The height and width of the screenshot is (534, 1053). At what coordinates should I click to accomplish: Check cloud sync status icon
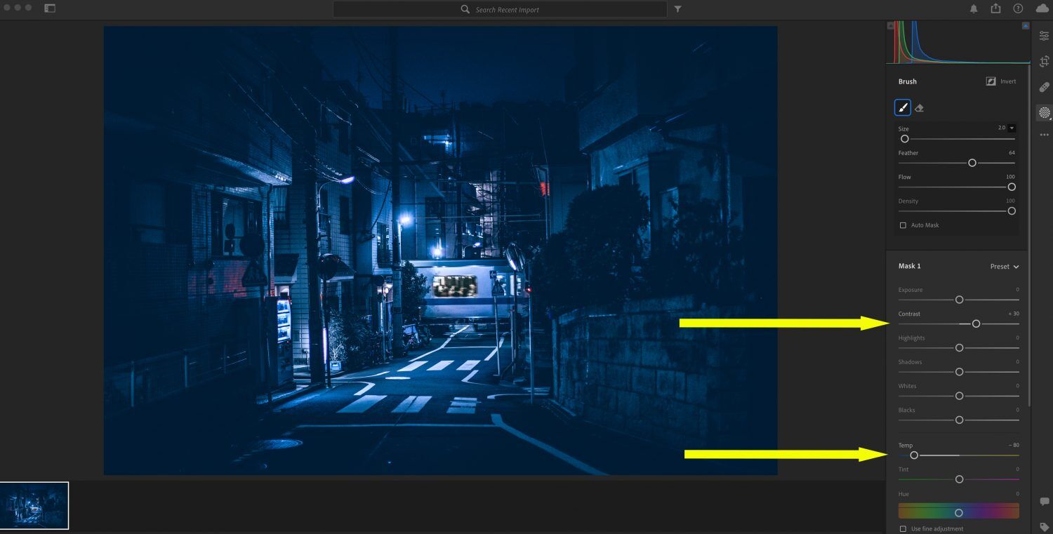(x=1042, y=8)
